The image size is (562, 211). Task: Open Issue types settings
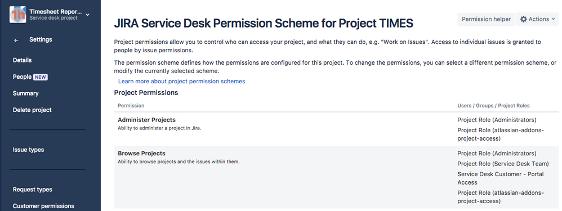click(28, 150)
